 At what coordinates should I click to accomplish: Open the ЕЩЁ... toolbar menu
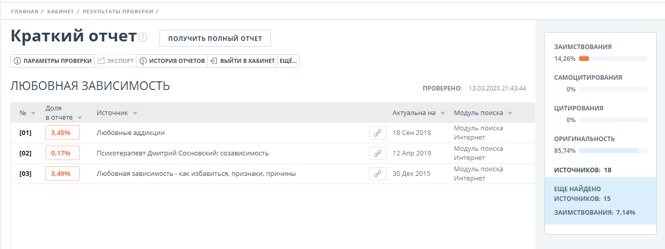click(288, 61)
